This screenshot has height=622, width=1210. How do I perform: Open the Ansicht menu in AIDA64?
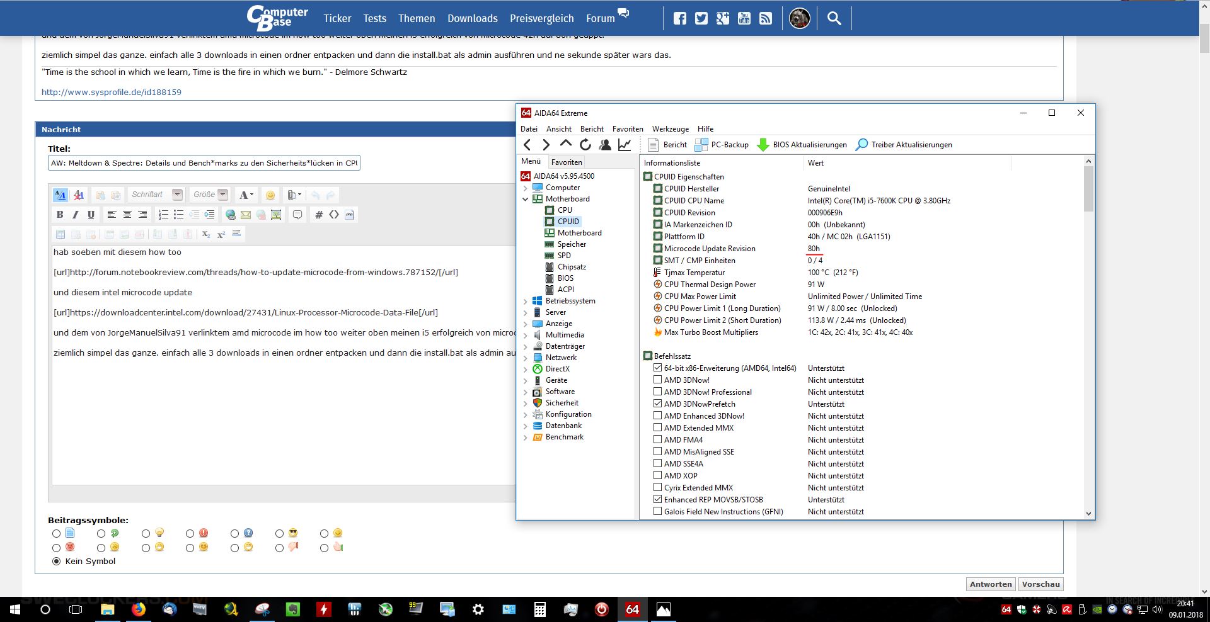[559, 129]
